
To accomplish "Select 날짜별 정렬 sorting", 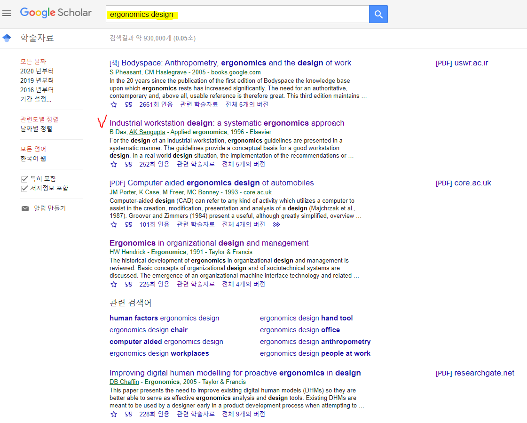I will click(36, 129).
